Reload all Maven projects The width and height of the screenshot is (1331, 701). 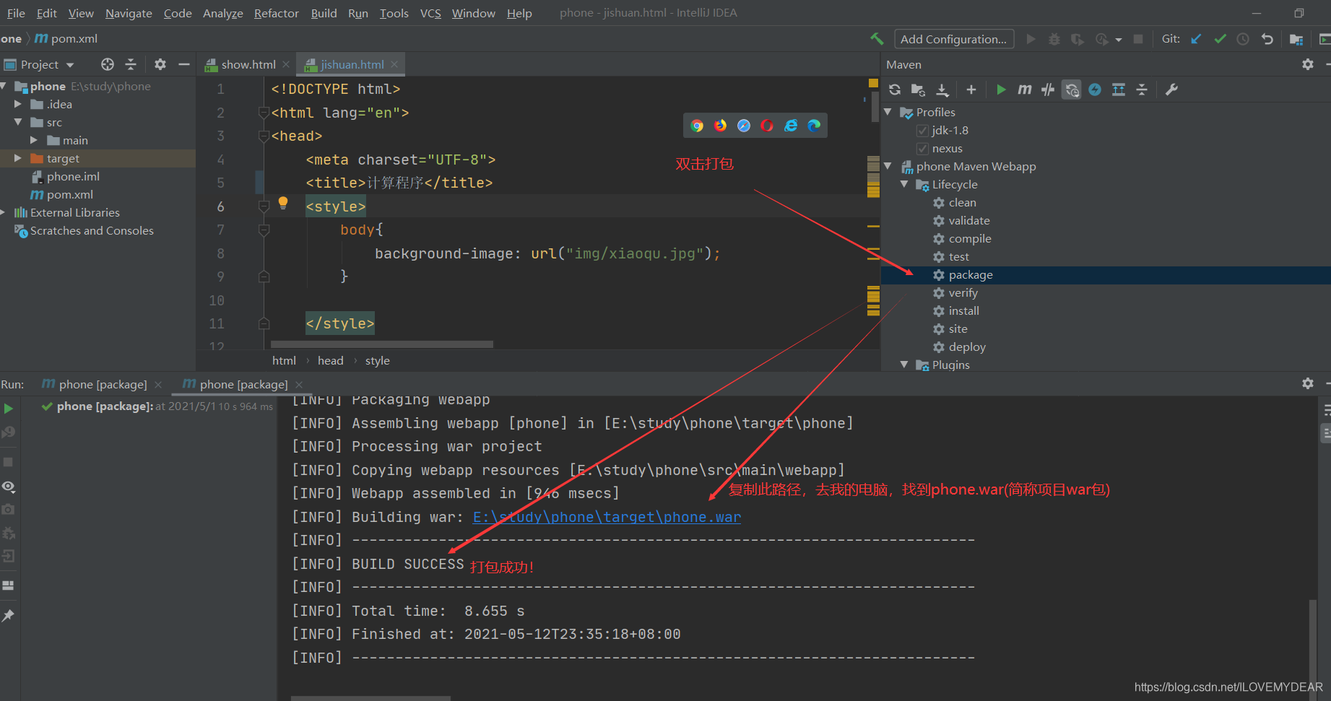point(895,90)
